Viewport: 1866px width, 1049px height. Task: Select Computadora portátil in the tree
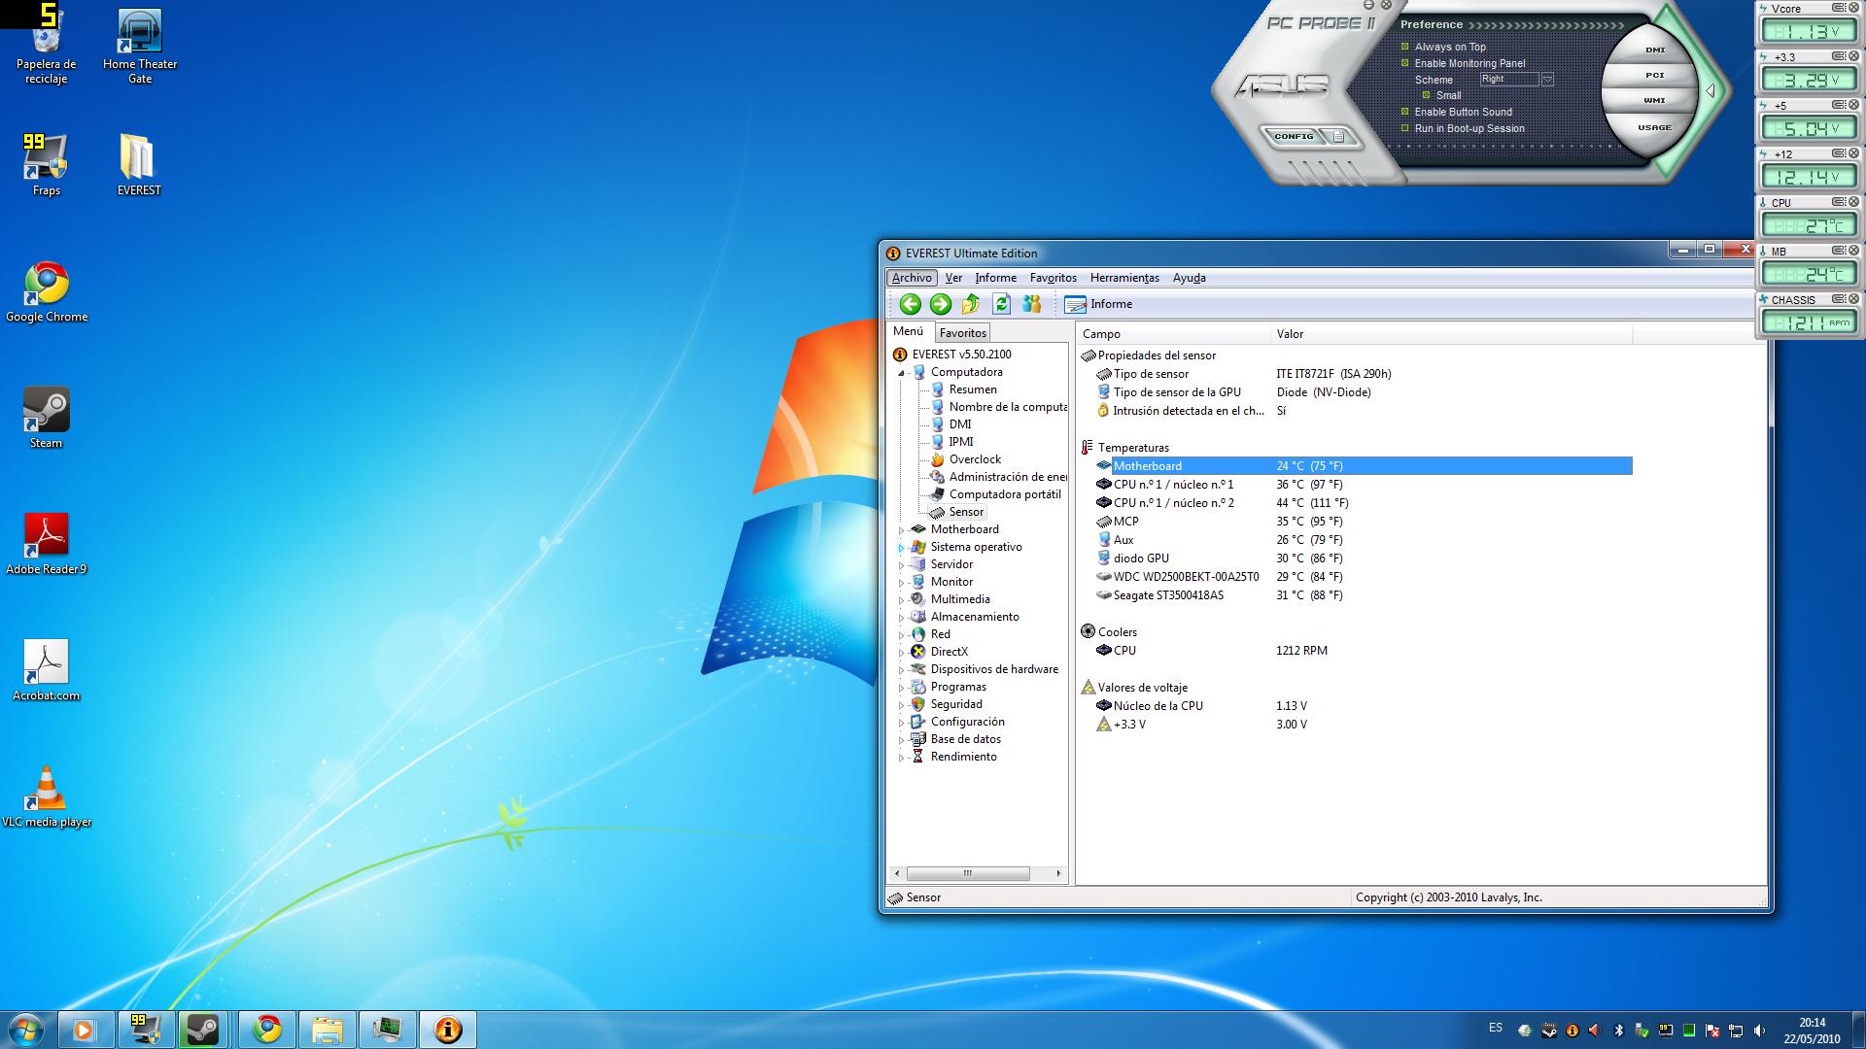coord(1005,494)
